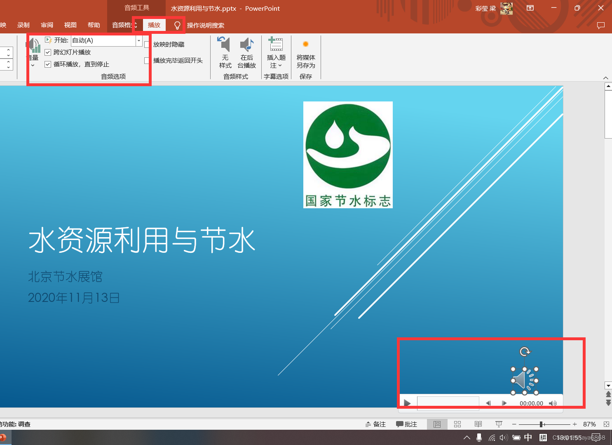Go to previous slide double-arrow button
The width and height of the screenshot is (612, 445).
pos(608,395)
